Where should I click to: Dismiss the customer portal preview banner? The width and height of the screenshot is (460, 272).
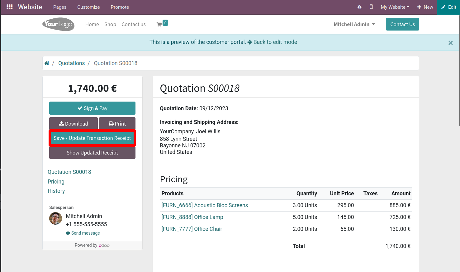[x=450, y=43]
